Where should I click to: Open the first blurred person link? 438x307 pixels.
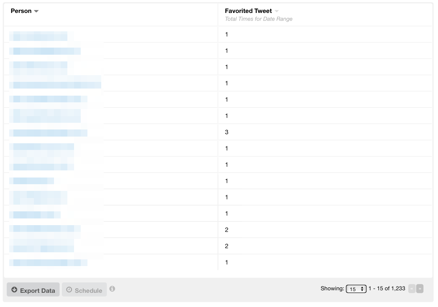pyautogui.click(x=38, y=36)
